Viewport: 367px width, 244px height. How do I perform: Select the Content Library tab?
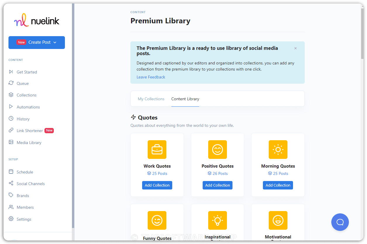(x=185, y=99)
